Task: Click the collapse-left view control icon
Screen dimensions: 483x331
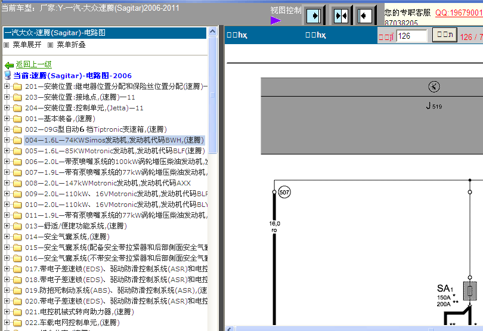Action: point(365,16)
